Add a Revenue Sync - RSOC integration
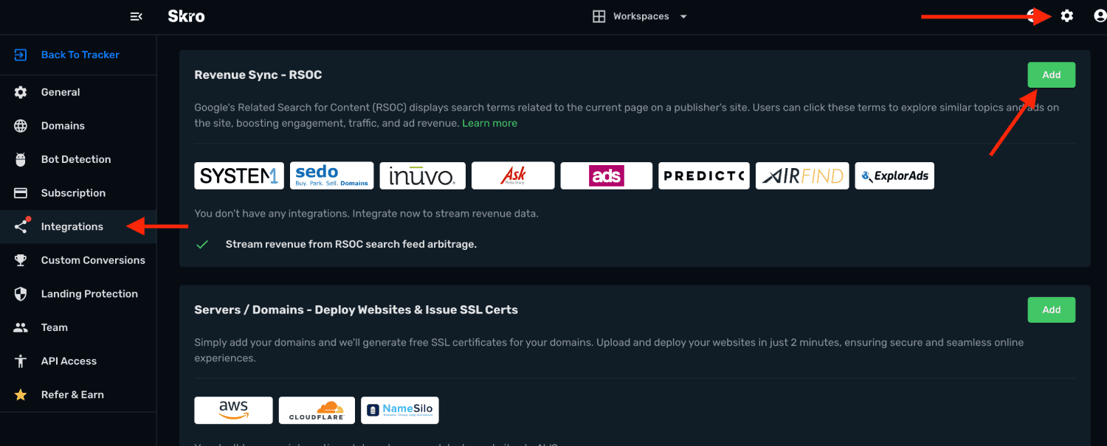This screenshot has height=446, width=1107. (x=1052, y=75)
